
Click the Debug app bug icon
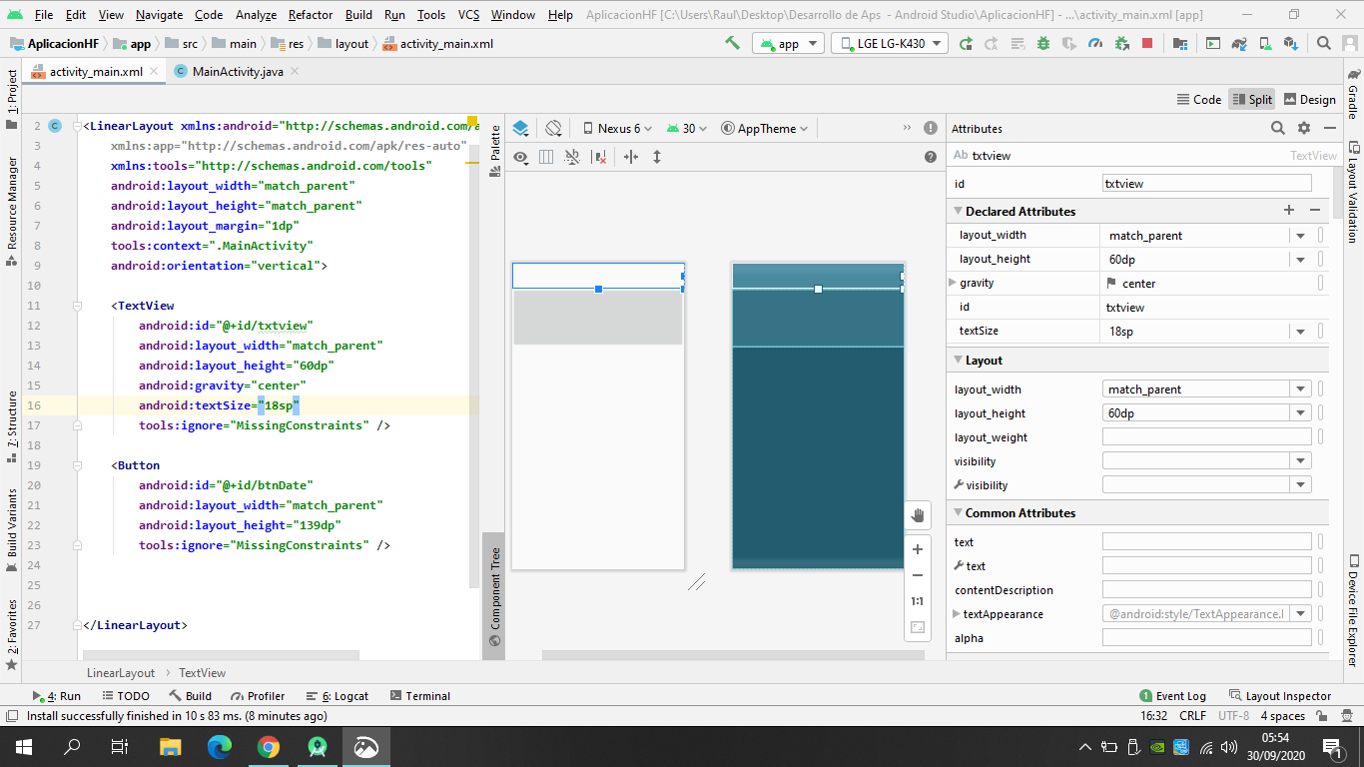1043,43
